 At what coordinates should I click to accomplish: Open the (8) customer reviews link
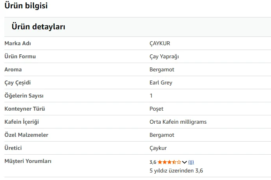pyautogui.click(x=191, y=162)
